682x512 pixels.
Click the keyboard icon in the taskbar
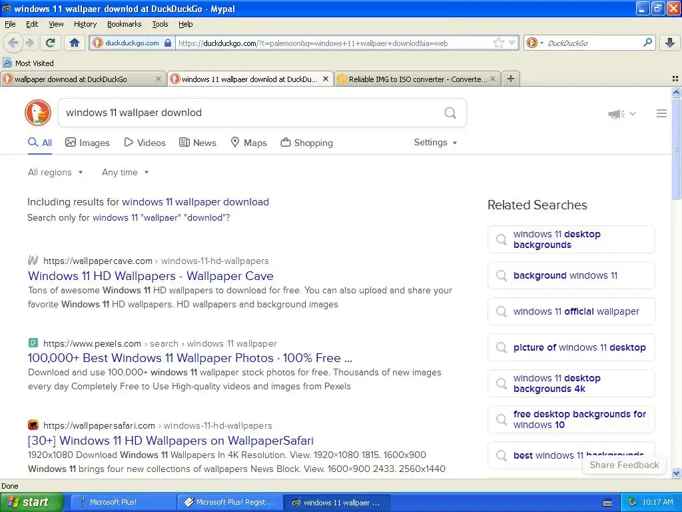coord(607,503)
